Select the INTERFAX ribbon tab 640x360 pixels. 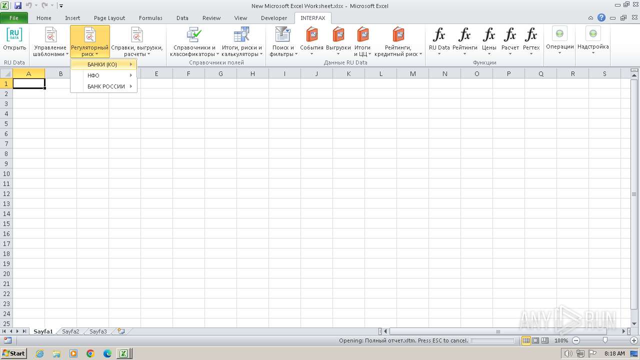pyautogui.click(x=313, y=18)
